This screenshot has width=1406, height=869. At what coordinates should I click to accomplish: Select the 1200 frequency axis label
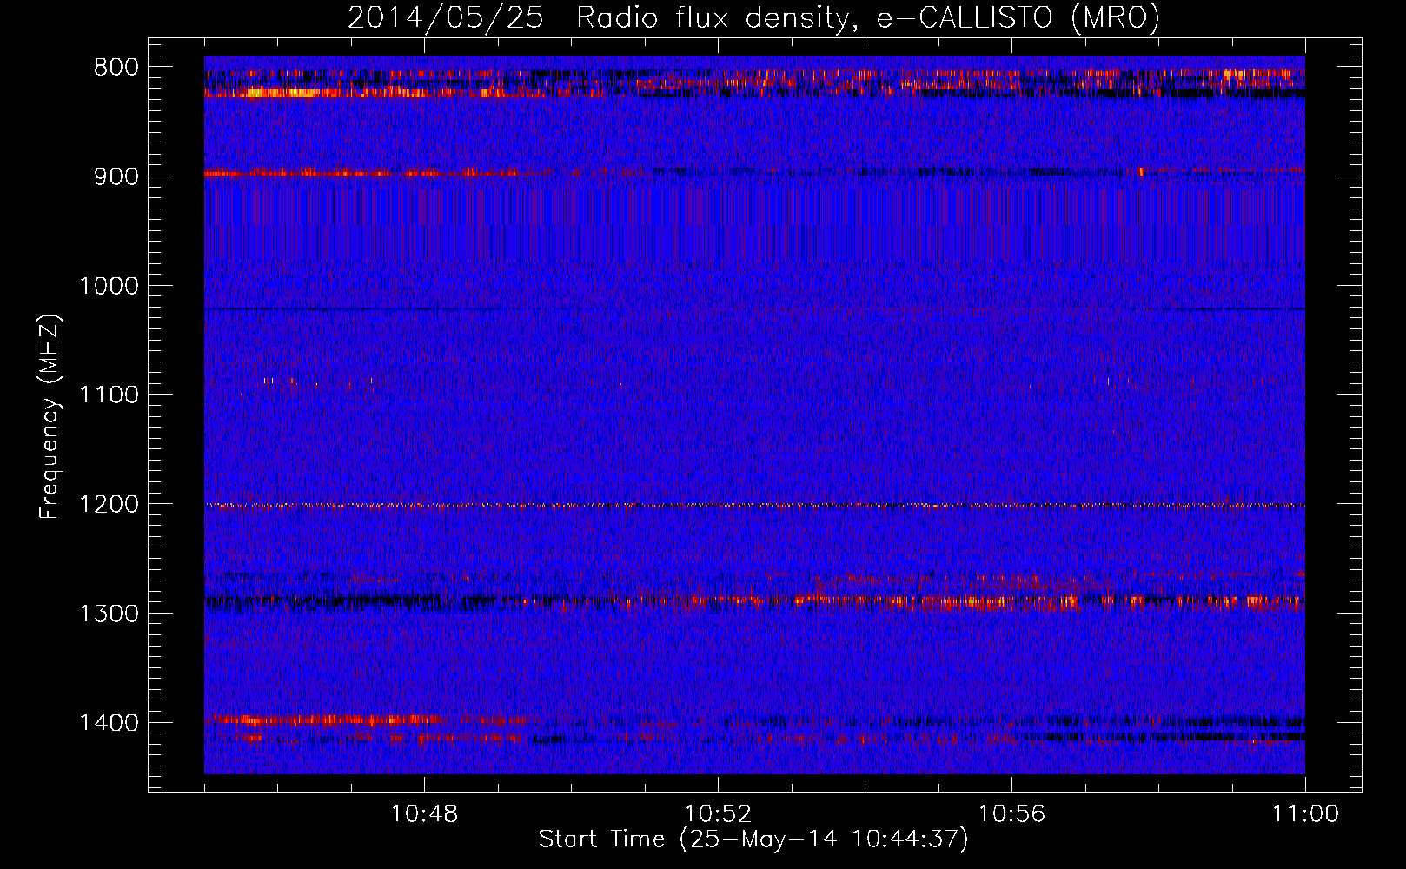click(x=109, y=505)
